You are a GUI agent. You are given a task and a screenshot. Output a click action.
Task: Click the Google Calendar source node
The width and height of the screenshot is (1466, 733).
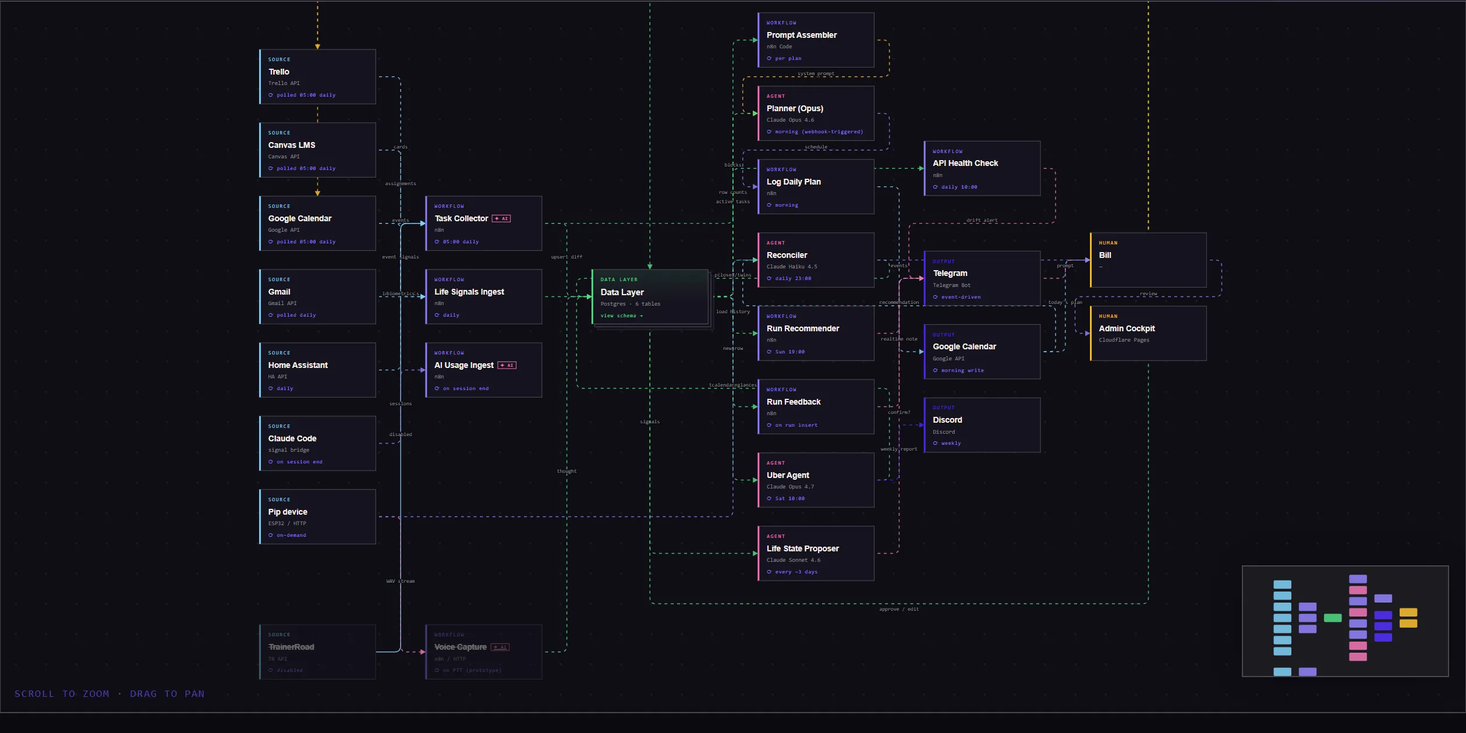(x=317, y=224)
